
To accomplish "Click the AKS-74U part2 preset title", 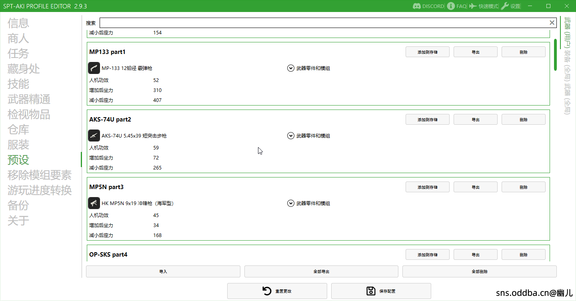I will point(110,120).
